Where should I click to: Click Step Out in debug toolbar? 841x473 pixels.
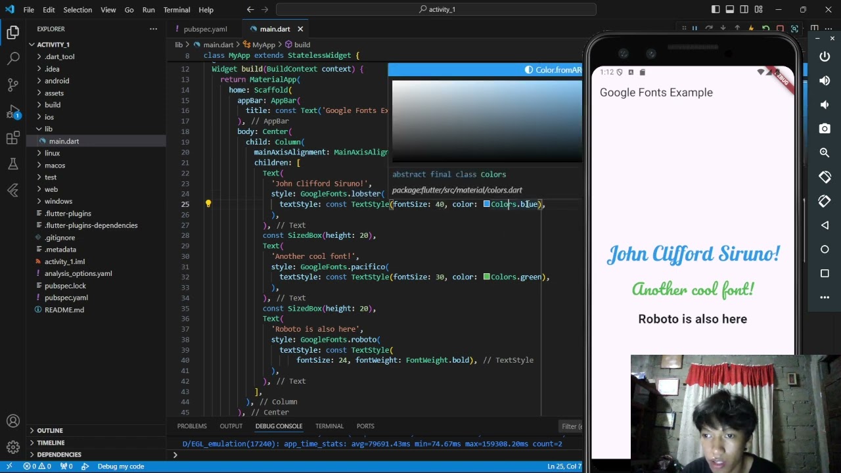(x=737, y=29)
